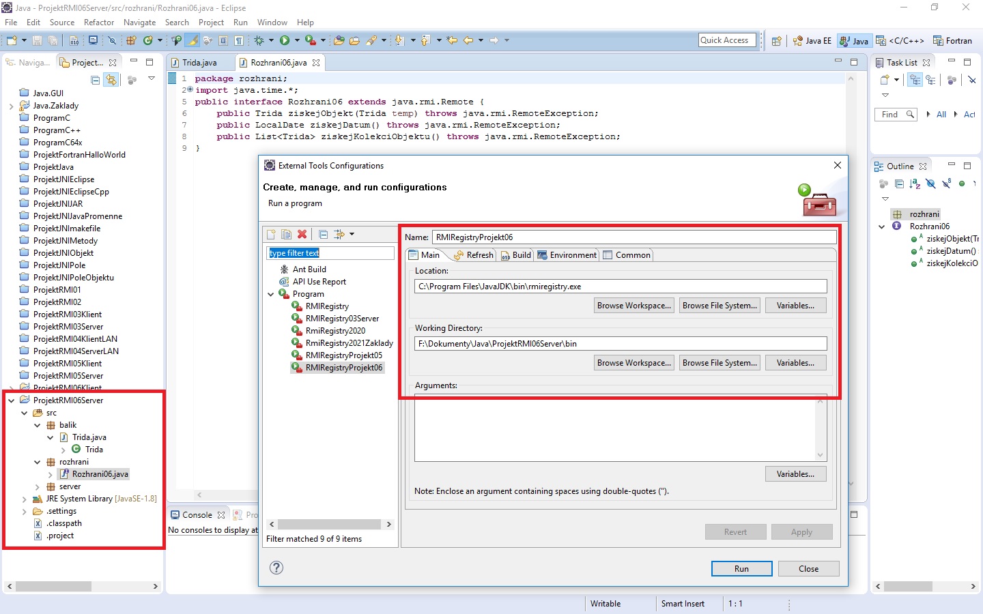
Task: Expand the JRE System Library node
Action: pyautogui.click(x=25, y=499)
